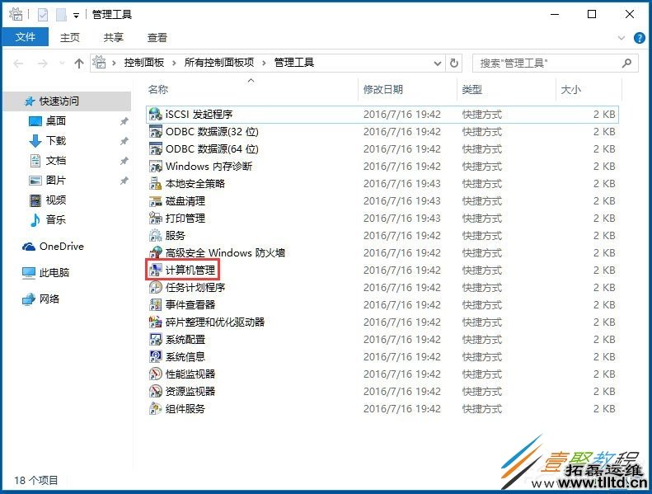
Task: Switch to the 共享 ribbon tab
Action: click(x=114, y=37)
